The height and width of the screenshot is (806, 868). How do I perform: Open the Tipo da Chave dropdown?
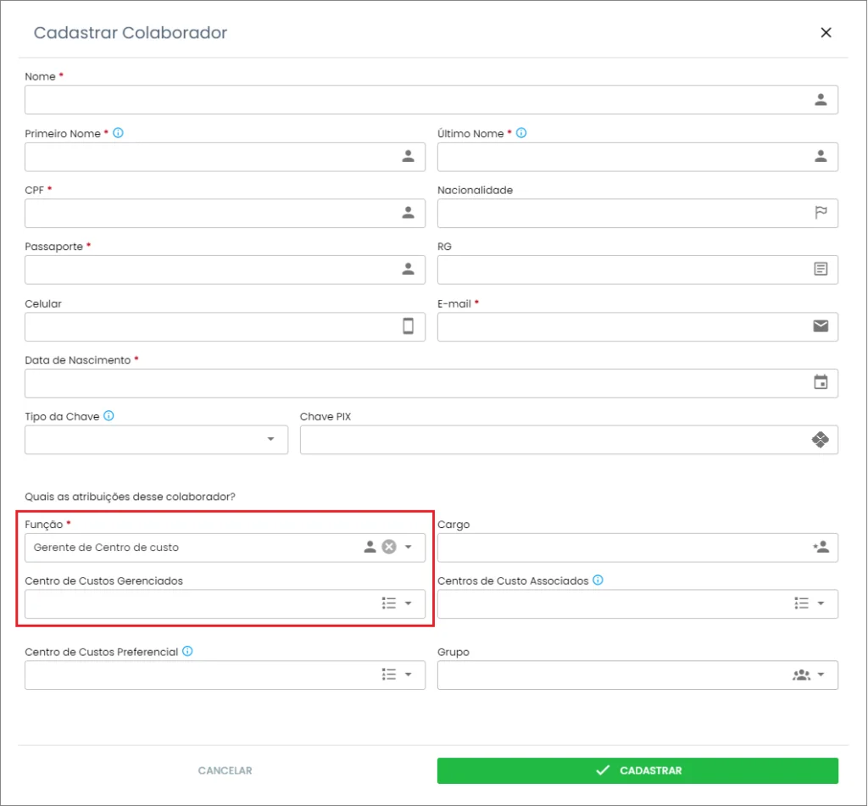270,439
